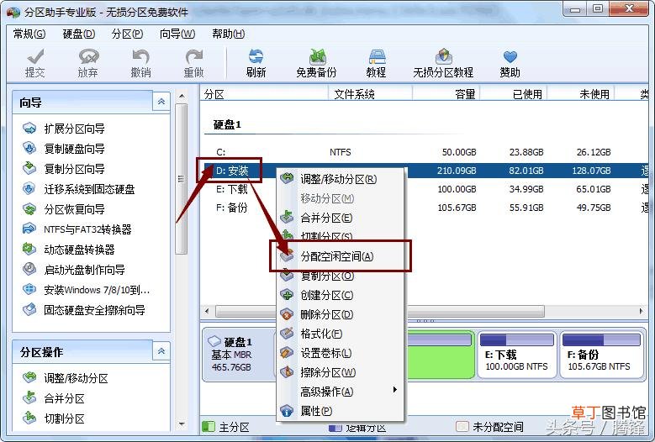Click partition list horizontal scroll right arrow
This screenshot has height=442, width=655.
642,311
